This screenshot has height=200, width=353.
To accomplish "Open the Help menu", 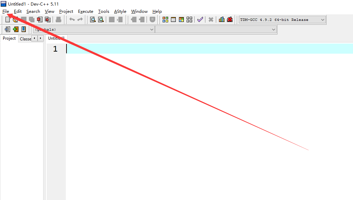I will pos(157,11).
